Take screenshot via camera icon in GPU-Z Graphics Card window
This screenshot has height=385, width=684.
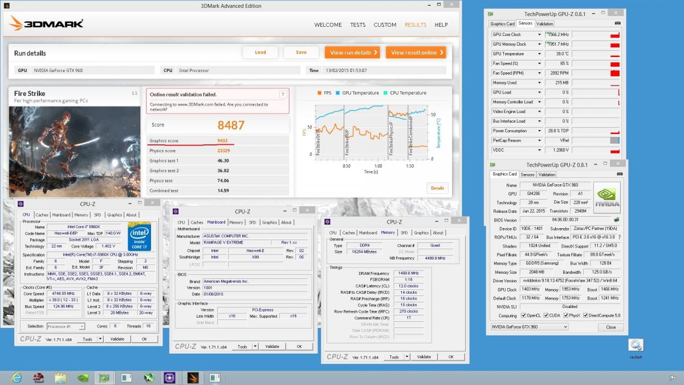(621, 174)
